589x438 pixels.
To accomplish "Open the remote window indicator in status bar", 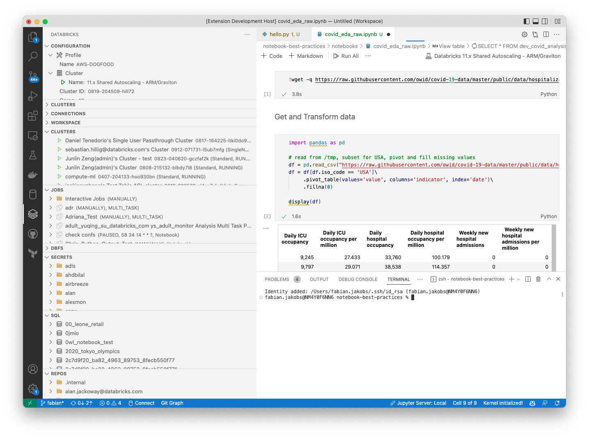I will [30, 403].
